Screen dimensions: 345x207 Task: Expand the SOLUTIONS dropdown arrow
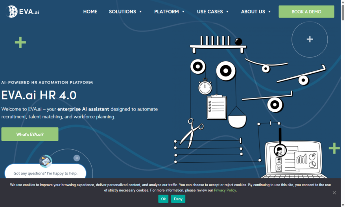140,12
